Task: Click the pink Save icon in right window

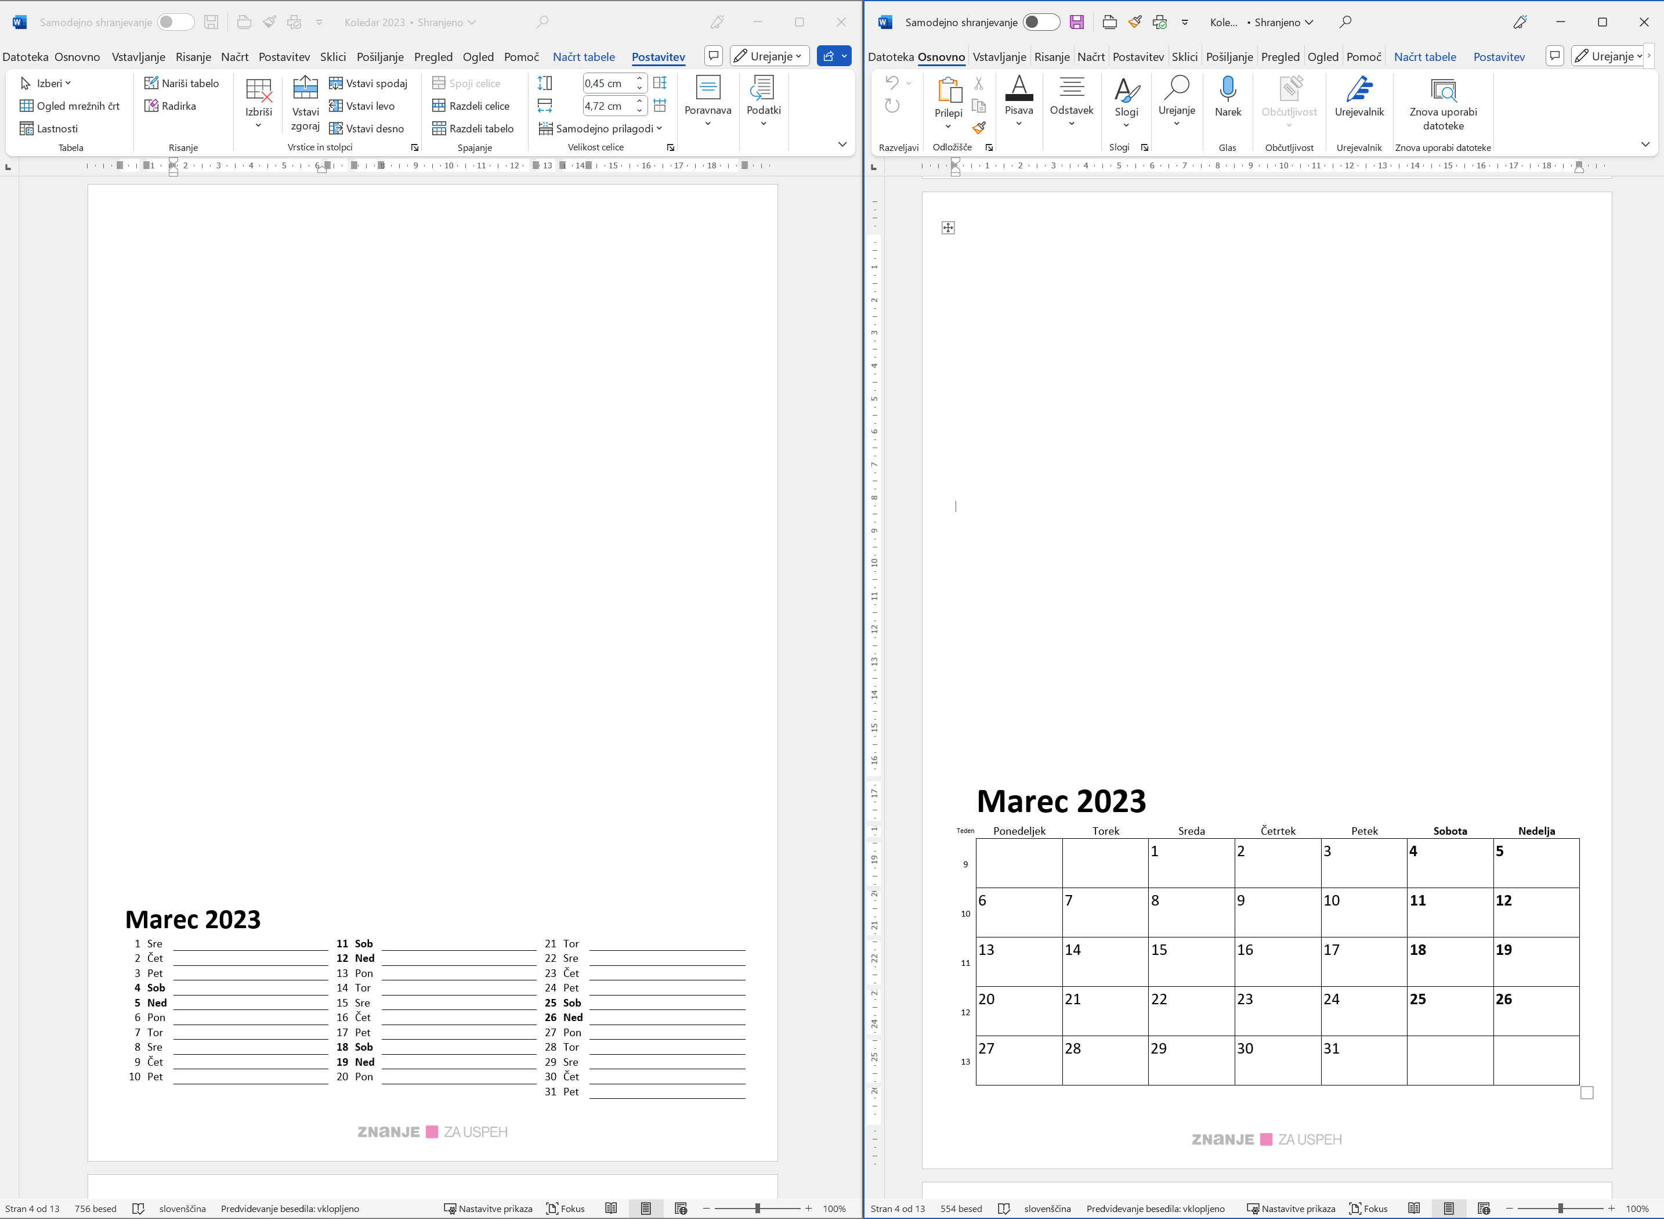Action: pos(1077,22)
